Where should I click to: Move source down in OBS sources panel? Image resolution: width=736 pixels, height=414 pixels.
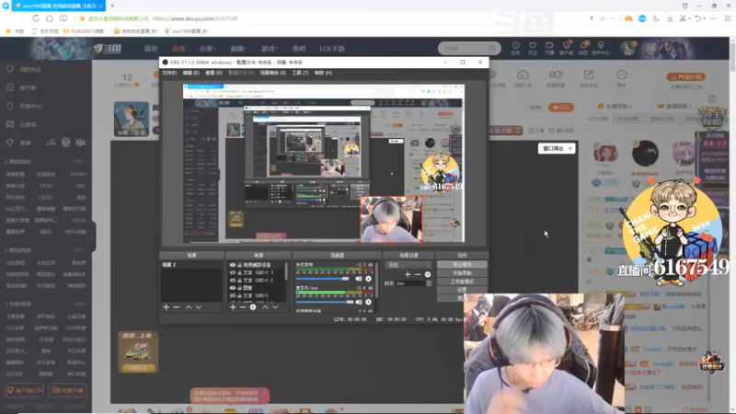pos(275,307)
